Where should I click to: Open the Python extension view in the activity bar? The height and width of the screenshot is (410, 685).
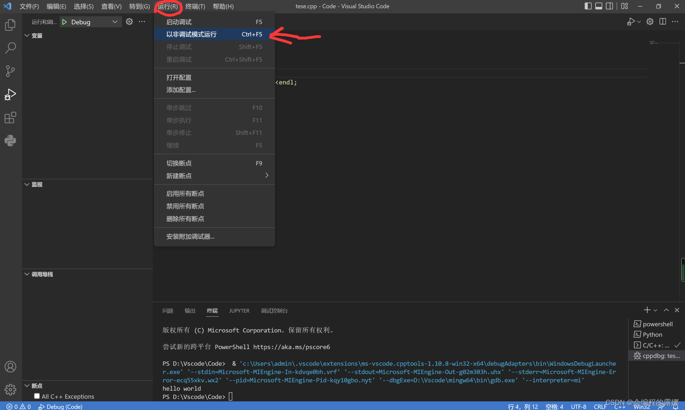10,141
